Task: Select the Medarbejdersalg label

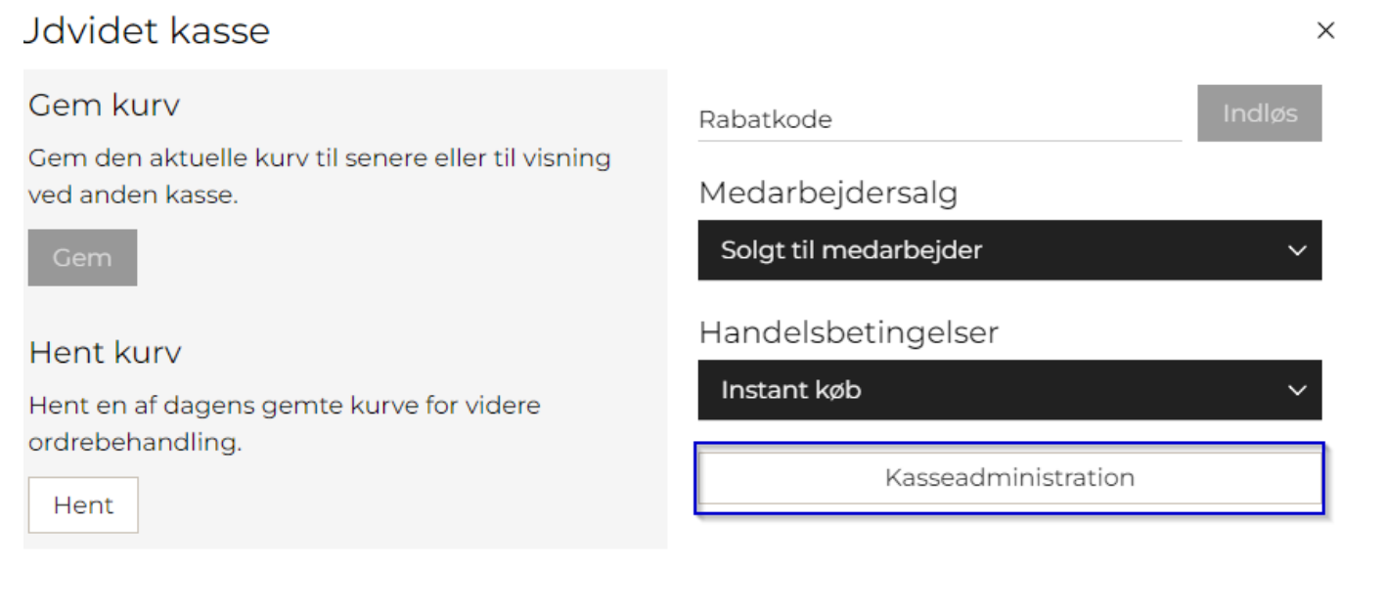Action: pos(827,193)
